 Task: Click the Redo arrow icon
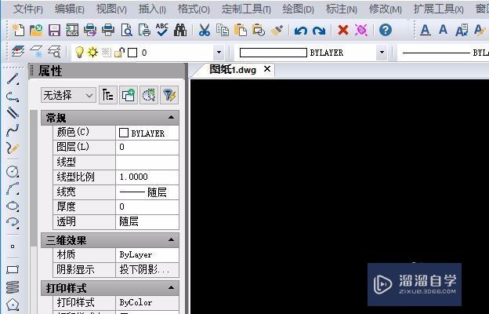click(319, 31)
